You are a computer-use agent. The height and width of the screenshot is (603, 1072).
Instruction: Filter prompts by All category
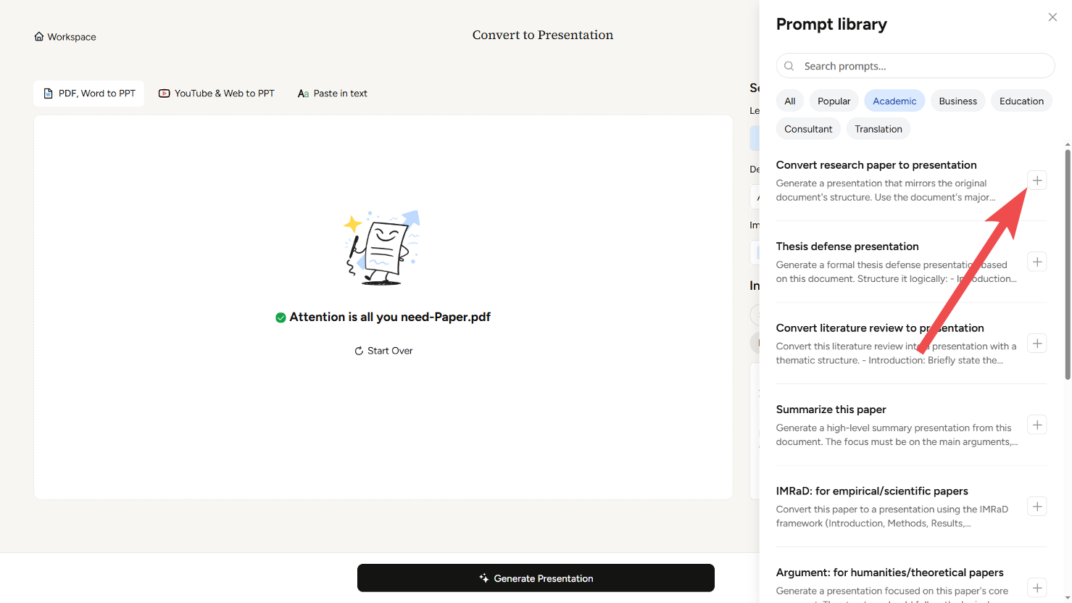(x=789, y=101)
